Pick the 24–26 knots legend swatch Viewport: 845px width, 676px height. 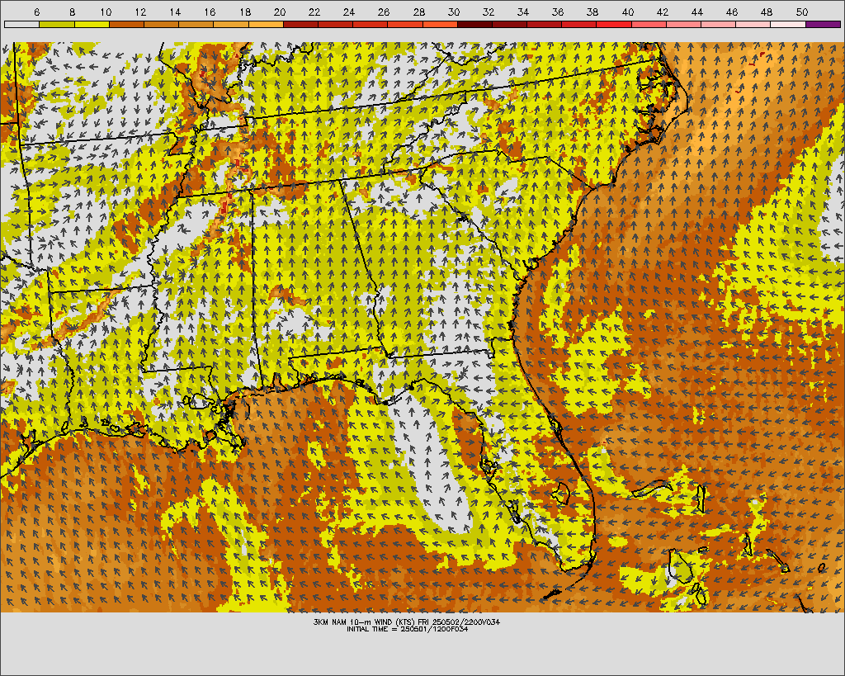371,24
